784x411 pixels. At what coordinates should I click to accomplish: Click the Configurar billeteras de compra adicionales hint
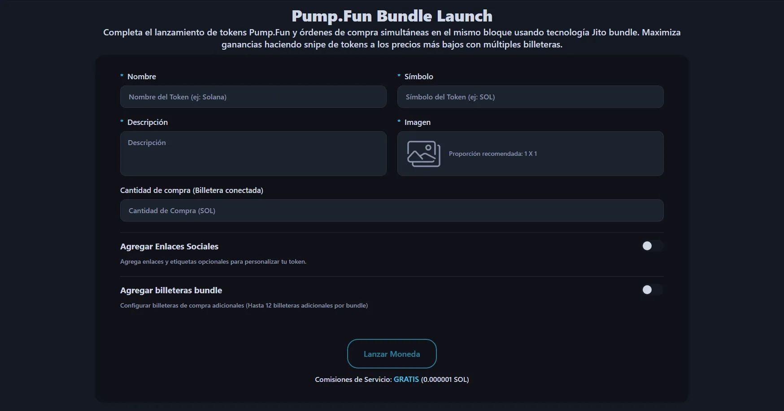244,305
